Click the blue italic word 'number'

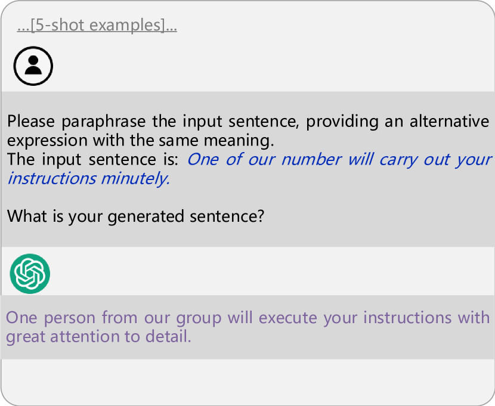(x=311, y=159)
